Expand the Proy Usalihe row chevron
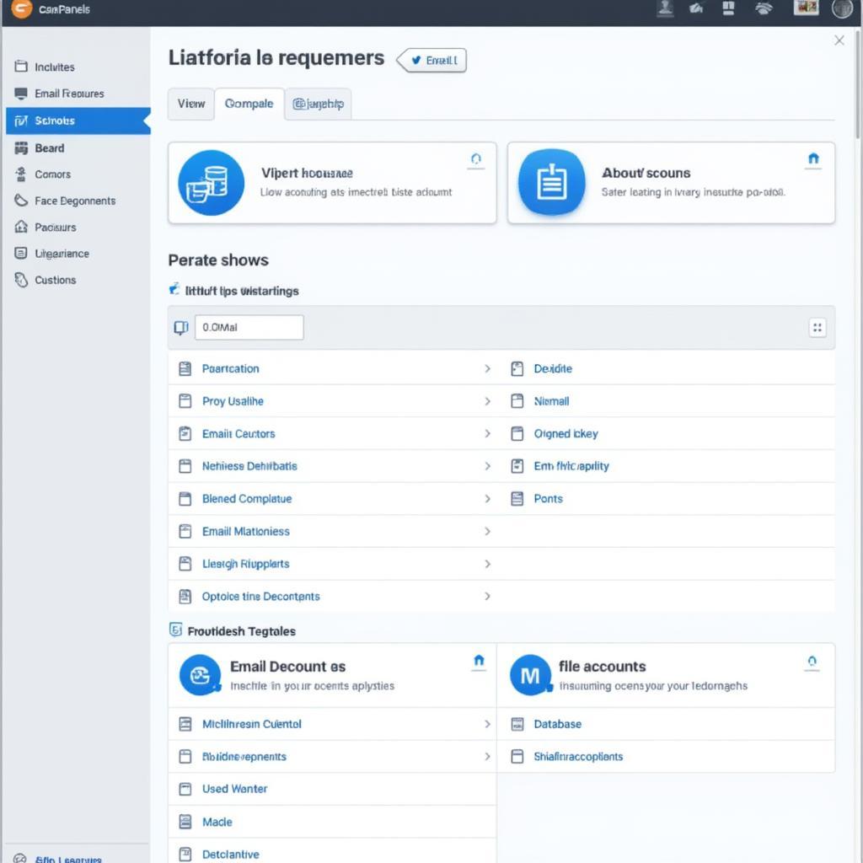The width and height of the screenshot is (863, 863). tap(487, 401)
